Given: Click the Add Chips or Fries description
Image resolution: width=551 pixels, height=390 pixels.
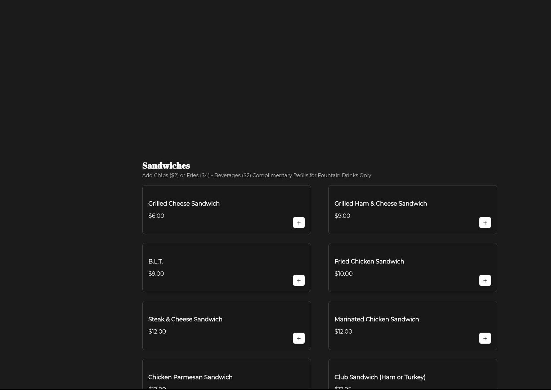Looking at the screenshot, I should (256, 175).
